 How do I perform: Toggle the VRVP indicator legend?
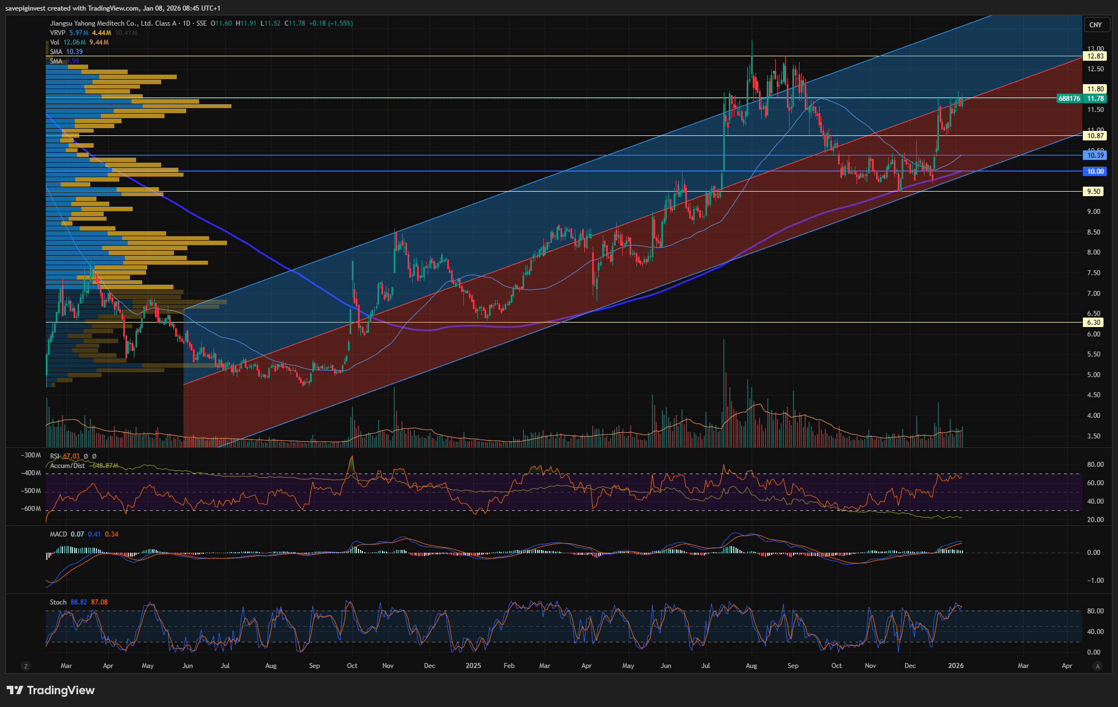pos(57,33)
